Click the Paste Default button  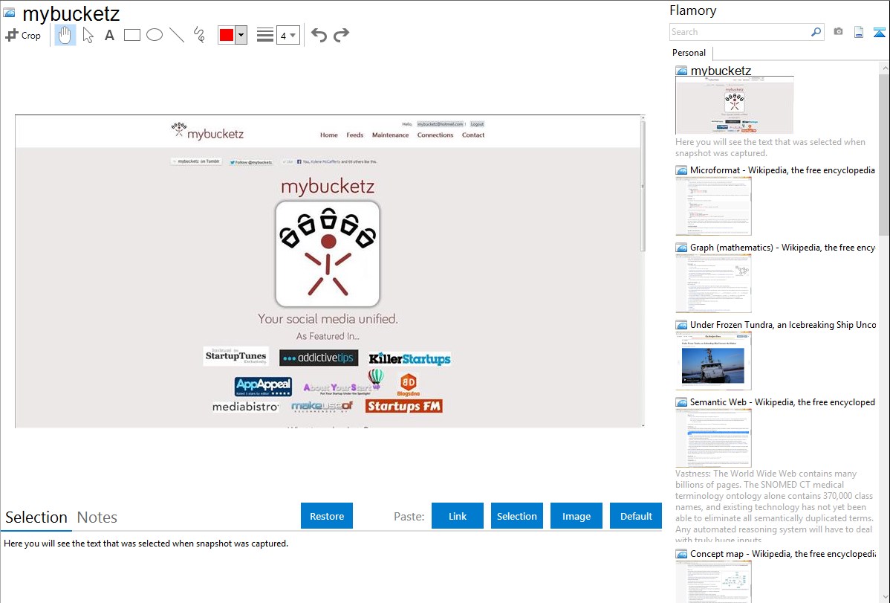(x=636, y=516)
